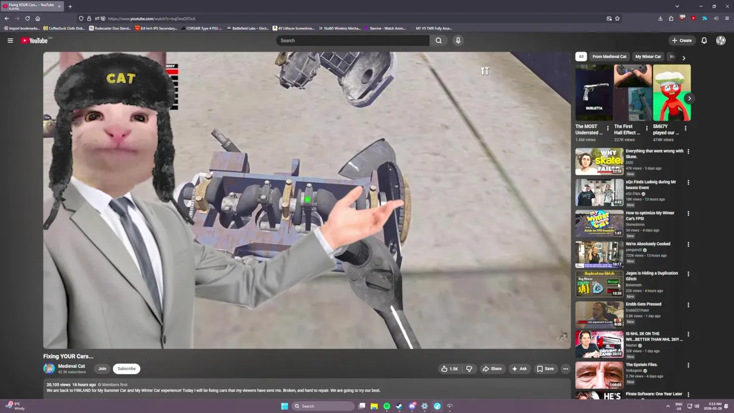Screen dimensions: 734x413
Task: Open File Explorer from taskbar
Action: pos(374,406)
